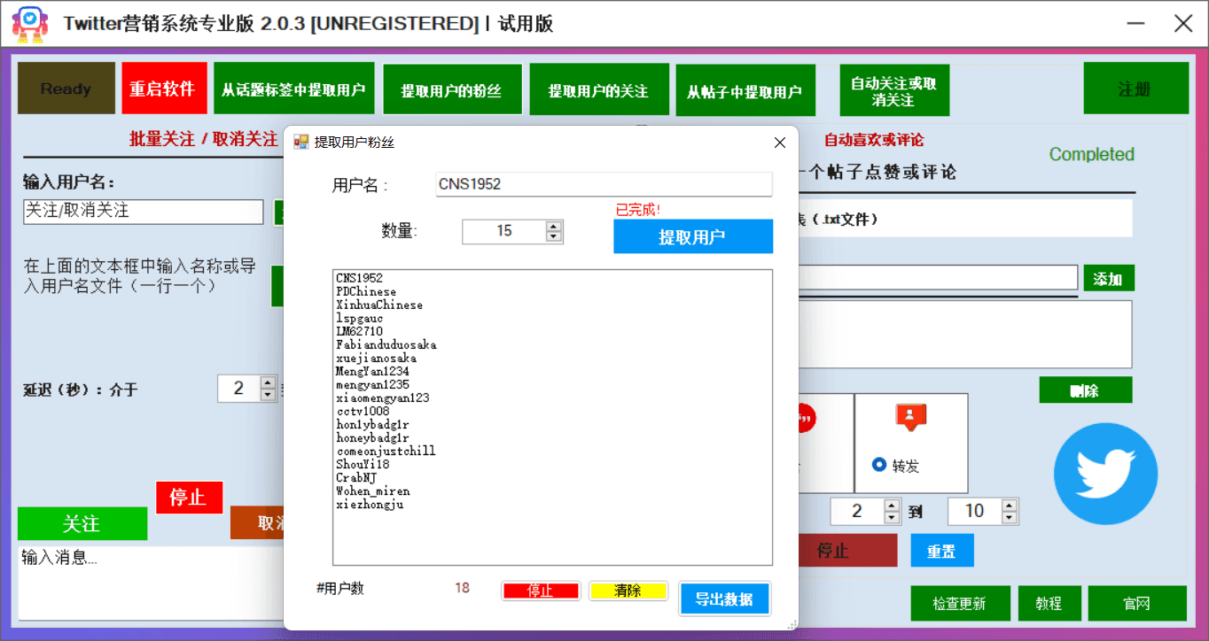The image size is (1209, 641).
Task: Click the green Completed status text
Action: tap(1092, 154)
